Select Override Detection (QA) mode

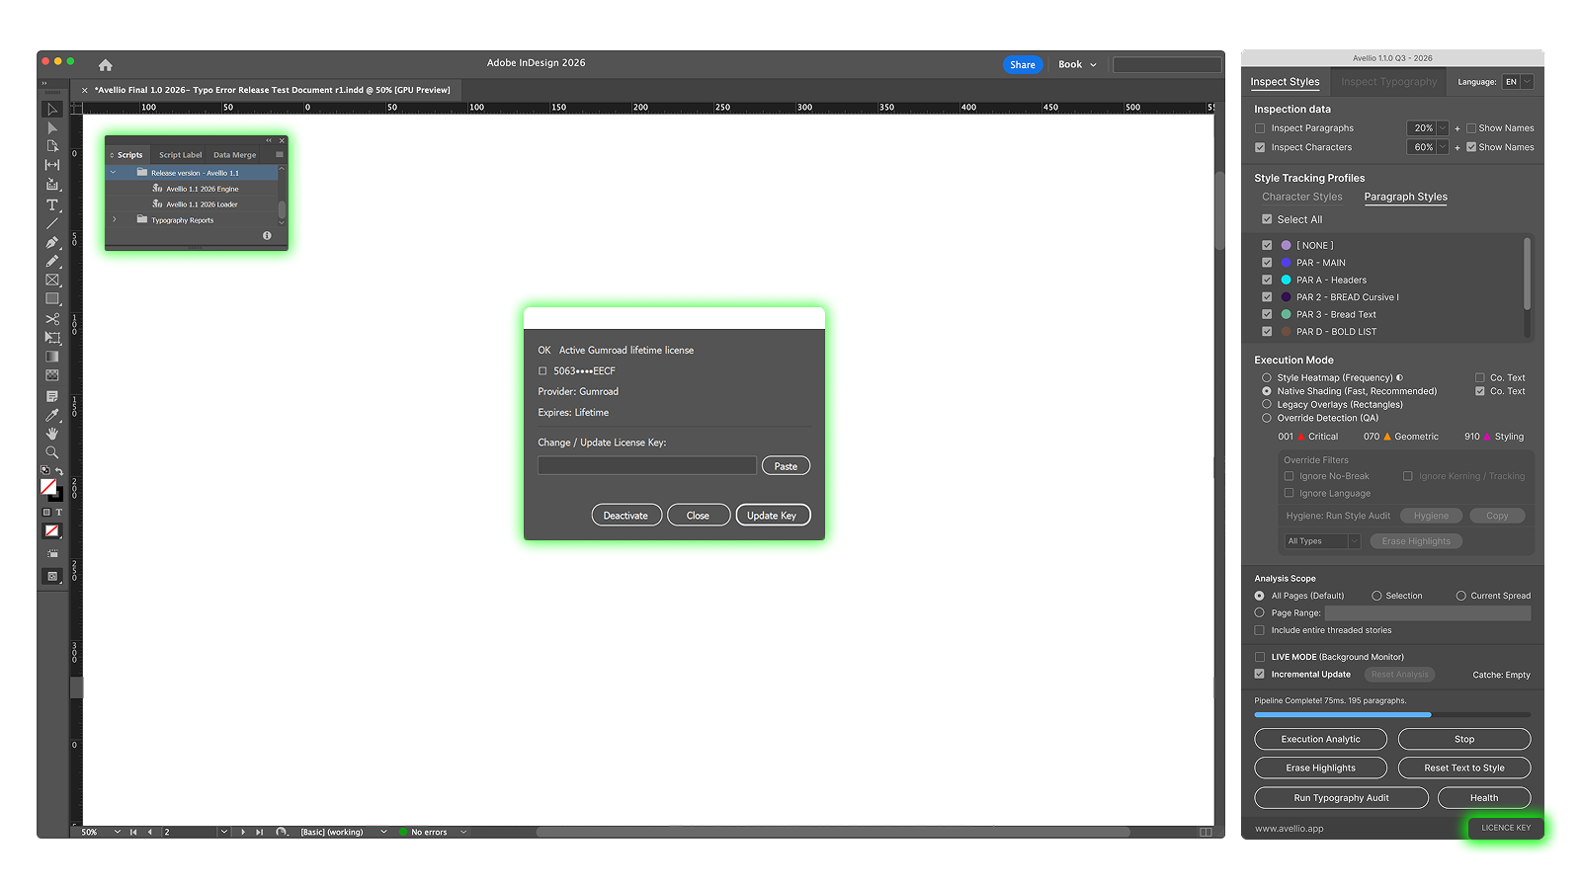click(x=1267, y=418)
